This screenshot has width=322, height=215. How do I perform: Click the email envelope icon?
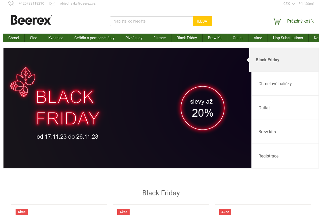tap(52, 3)
